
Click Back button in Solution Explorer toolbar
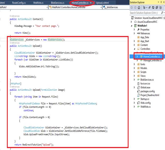pos(132,7)
